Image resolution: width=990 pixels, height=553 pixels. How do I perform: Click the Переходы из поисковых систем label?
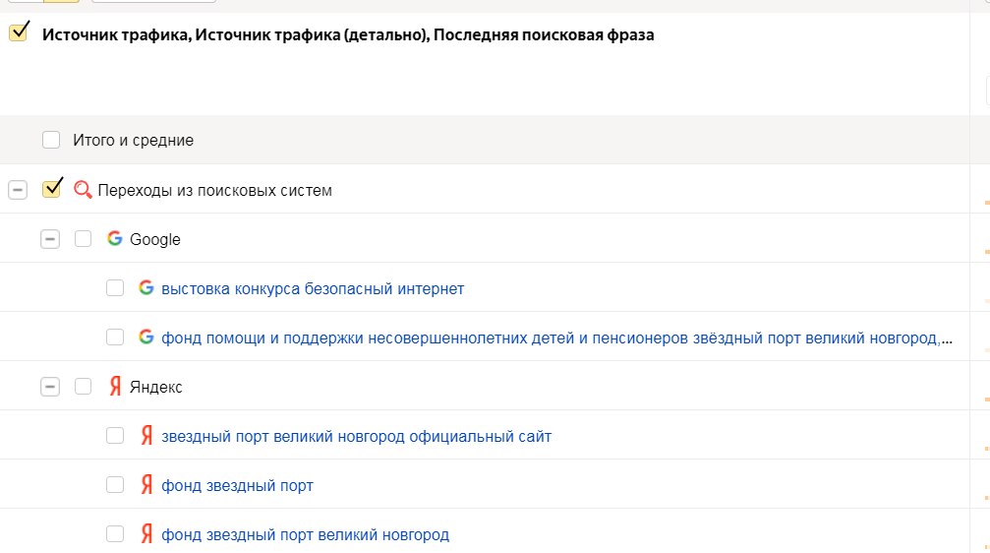(214, 190)
